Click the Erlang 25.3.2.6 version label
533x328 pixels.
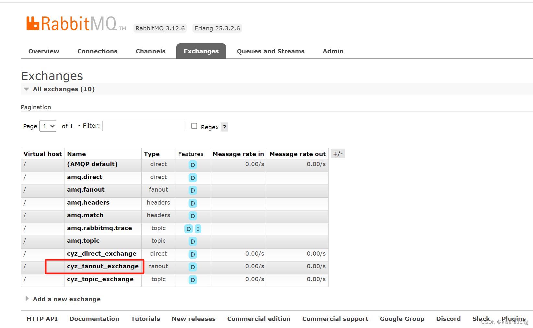point(217,28)
